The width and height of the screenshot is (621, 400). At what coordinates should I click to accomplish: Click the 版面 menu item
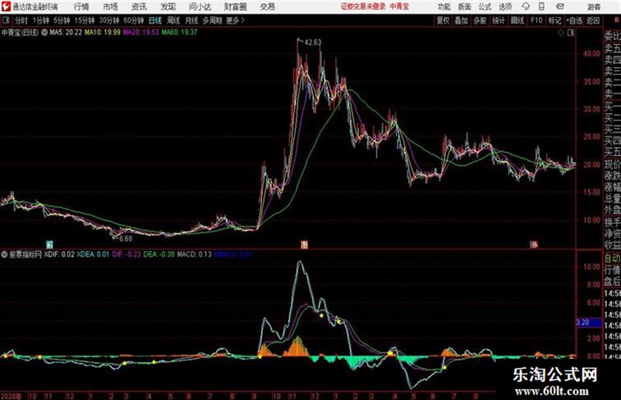[x=465, y=7]
